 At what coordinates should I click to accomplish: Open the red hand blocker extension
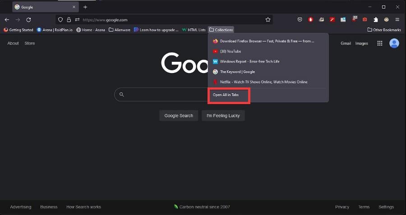click(310, 20)
